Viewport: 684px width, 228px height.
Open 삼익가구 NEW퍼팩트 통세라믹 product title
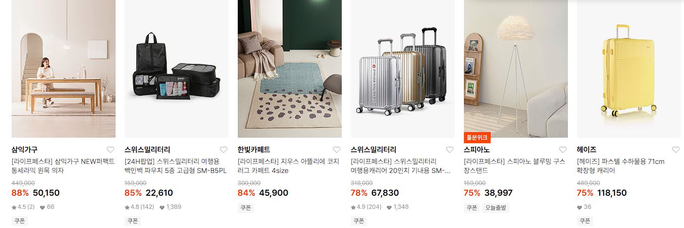pos(63,166)
